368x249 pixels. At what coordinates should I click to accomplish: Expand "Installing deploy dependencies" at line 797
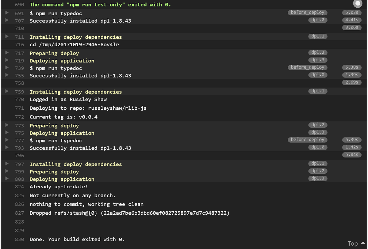(x=7, y=164)
